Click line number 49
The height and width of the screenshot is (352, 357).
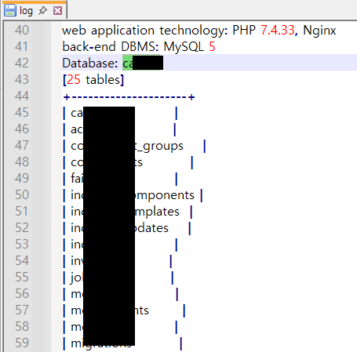(x=22, y=179)
